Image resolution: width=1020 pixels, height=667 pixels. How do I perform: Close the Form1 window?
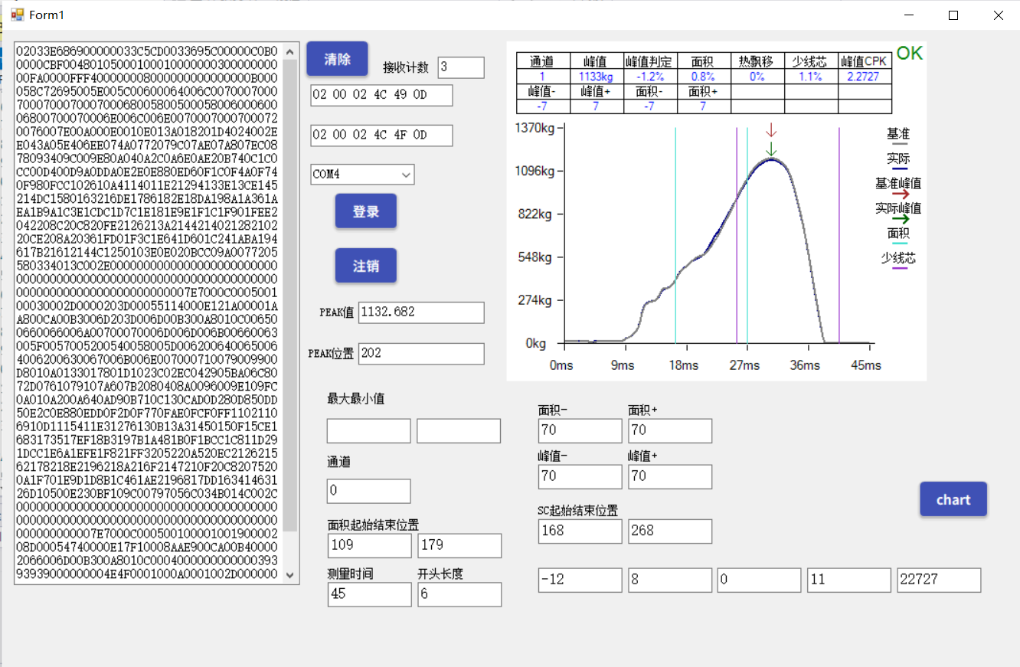click(x=998, y=15)
